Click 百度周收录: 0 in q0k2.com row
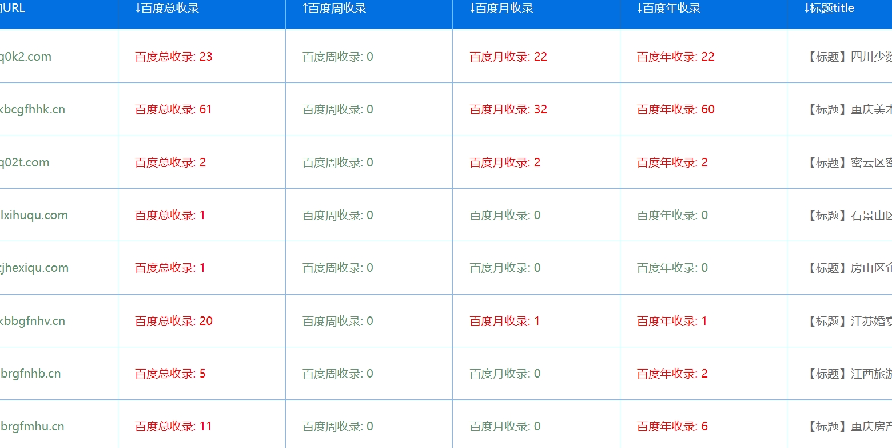The image size is (892, 448). (338, 57)
